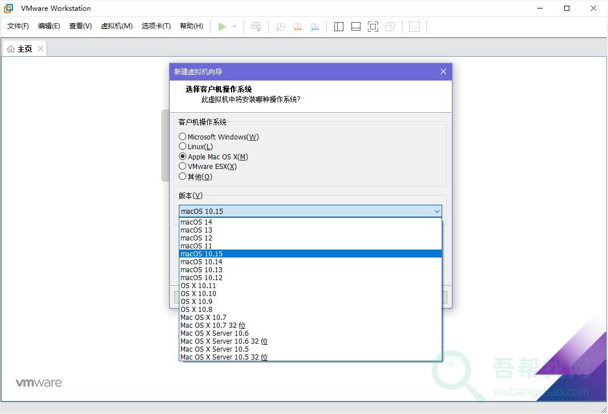The width and height of the screenshot is (608, 414).
Task: Expand the power-on dropdown arrow
Action: click(234, 27)
